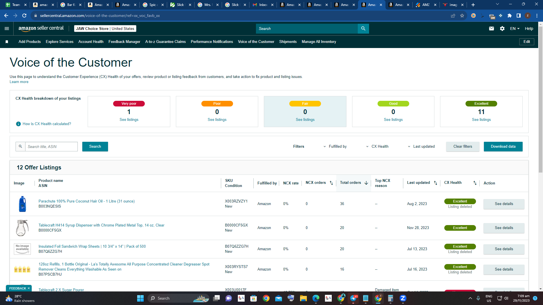Sort by Last updated arrows

[x=436, y=183]
